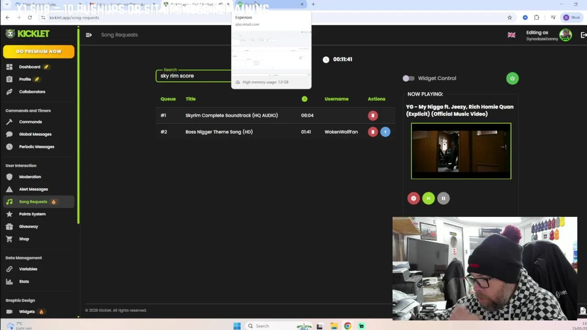Click the WokenWolfFan username
The image size is (587, 330).
[341, 132]
